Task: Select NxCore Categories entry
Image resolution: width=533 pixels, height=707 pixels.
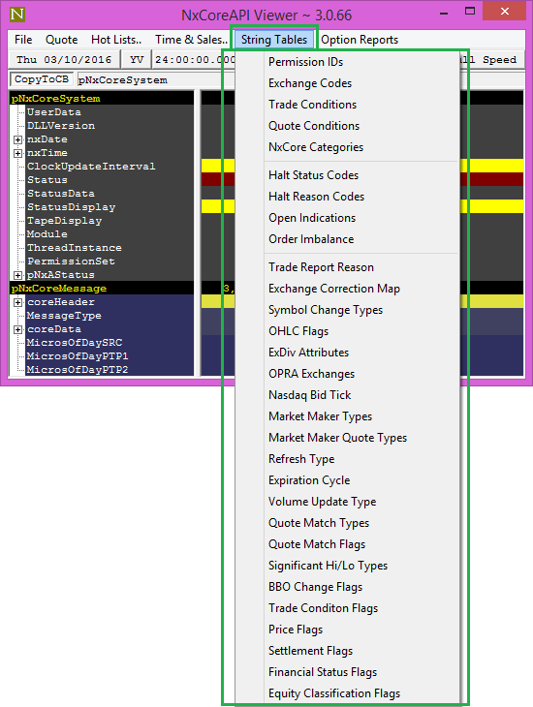Action: point(316,147)
